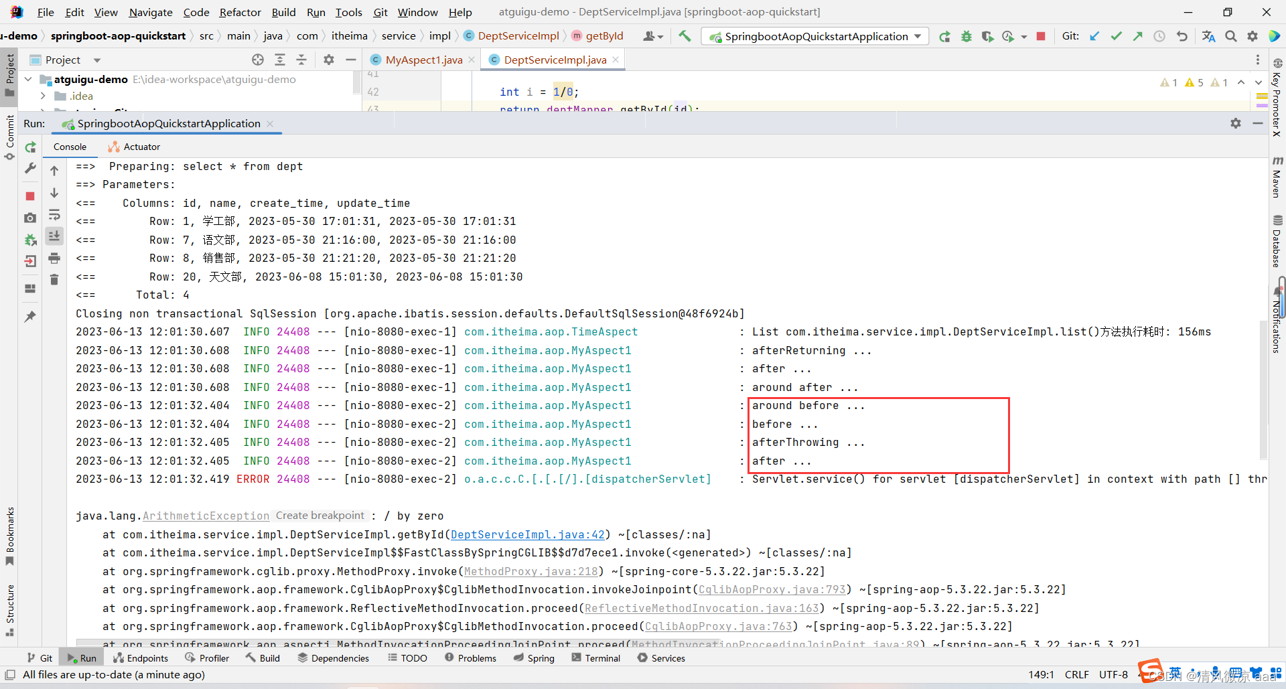Image resolution: width=1286 pixels, height=689 pixels.
Task: Stop the running application red square in toolbar
Action: click(1041, 36)
